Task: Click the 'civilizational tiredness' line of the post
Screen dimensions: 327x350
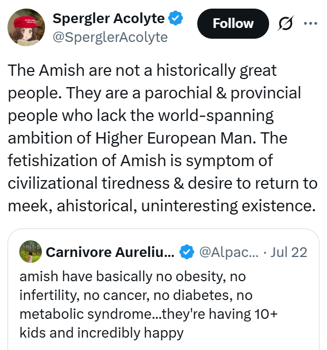Action: [163, 183]
